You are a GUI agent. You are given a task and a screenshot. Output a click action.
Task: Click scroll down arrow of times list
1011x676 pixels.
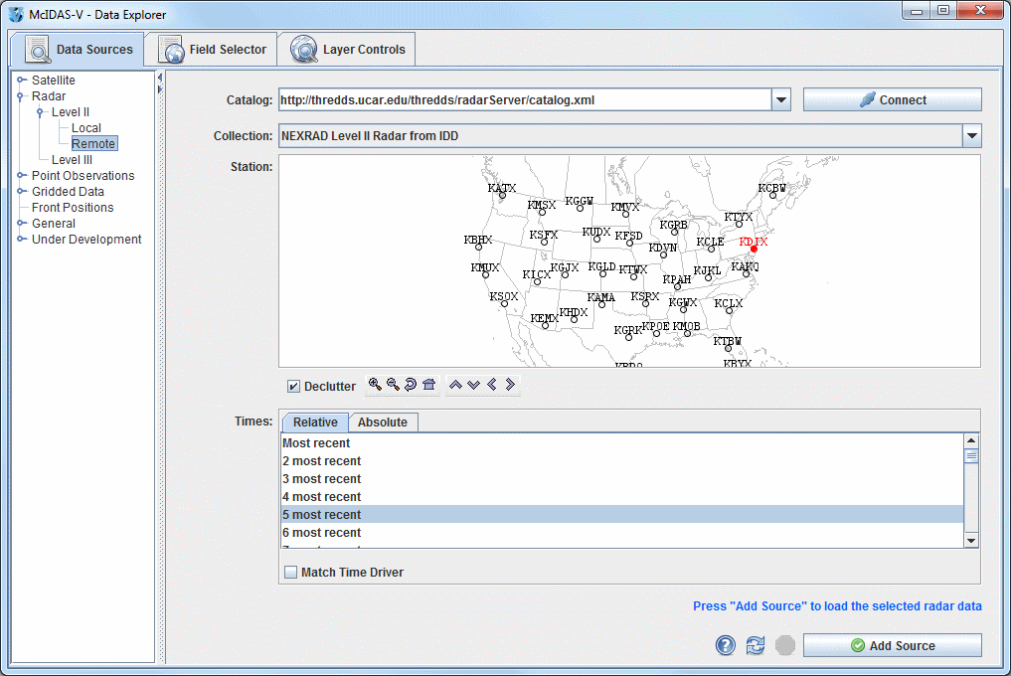coord(971,541)
